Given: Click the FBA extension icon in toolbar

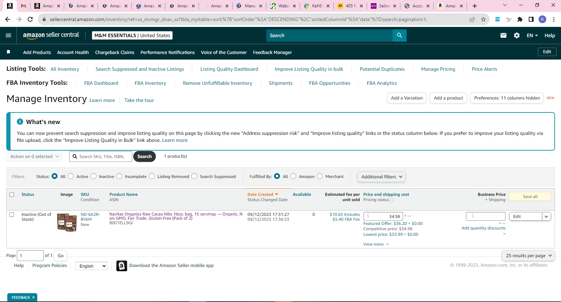Looking at the screenshot, I should click(x=497, y=19).
